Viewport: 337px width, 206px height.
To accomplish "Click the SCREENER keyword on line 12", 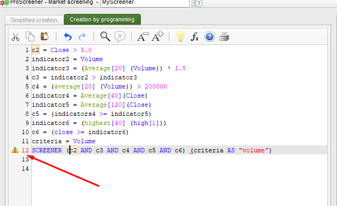I will (47, 150).
